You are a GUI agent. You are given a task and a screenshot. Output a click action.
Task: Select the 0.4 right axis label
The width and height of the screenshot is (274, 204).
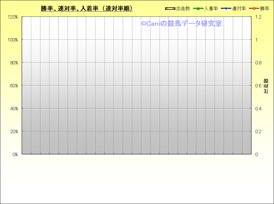point(258,109)
